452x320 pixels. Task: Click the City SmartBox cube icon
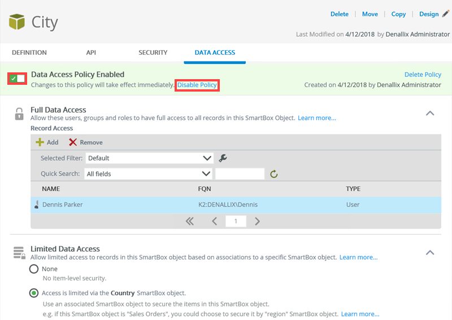tap(17, 21)
